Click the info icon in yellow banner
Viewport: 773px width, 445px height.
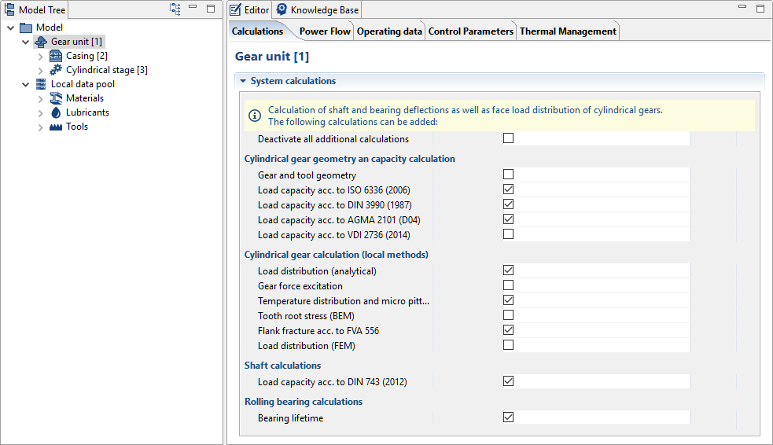pos(255,116)
